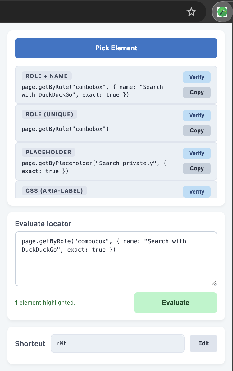This screenshot has width=233, height=371.
Task: Open the magic wand extension icon
Action: point(222,12)
